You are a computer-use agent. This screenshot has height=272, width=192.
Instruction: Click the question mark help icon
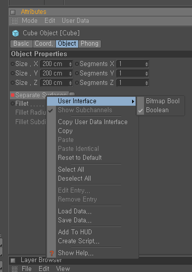pyautogui.click(x=51, y=253)
